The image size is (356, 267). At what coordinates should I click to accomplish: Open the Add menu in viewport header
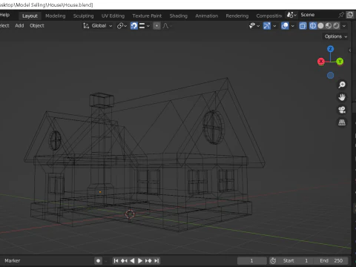point(19,25)
